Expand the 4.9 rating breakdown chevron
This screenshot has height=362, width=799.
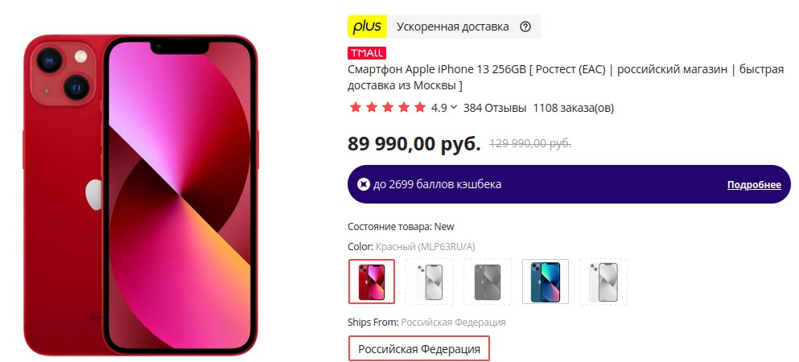pyautogui.click(x=454, y=108)
